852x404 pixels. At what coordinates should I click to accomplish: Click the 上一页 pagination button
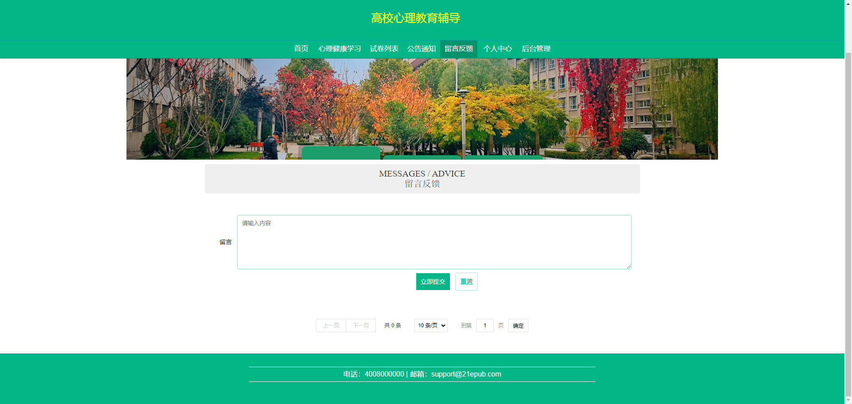(331, 326)
